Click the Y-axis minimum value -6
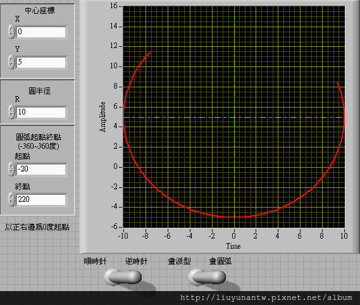This screenshot has height=305, width=360. pyautogui.click(x=114, y=227)
